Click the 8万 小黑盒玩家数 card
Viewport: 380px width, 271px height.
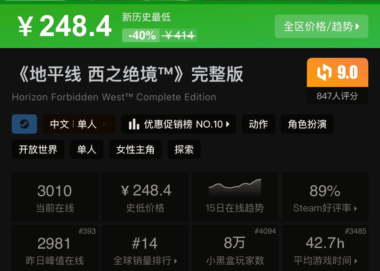pos(235,248)
